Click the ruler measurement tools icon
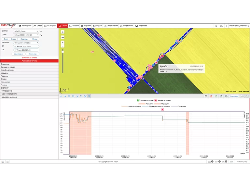The width and height of the screenshot is (250, 187). click(x=221, y=26)
